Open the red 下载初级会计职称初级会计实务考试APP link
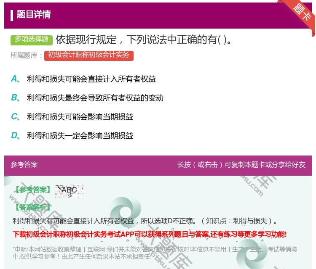Image resolution: width=316 pixels, height=269 pixels. pos(150,234)
